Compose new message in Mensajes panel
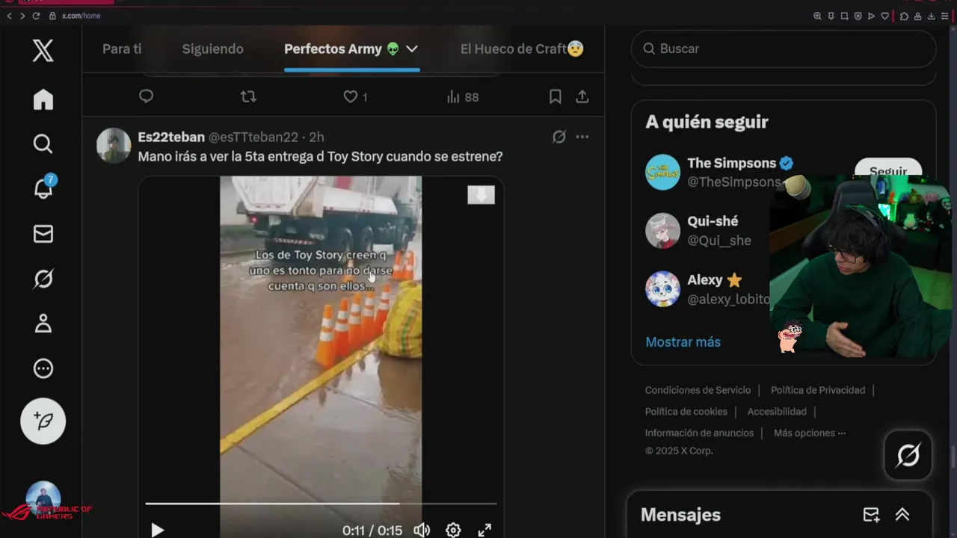The image size is (957, 538). pos(871,514)
